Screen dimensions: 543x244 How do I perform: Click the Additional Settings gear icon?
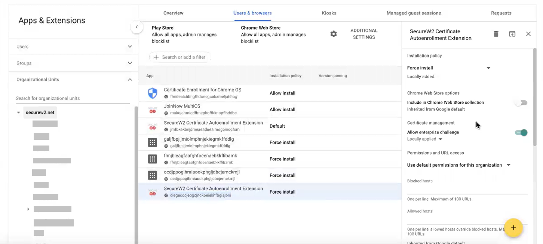[x=333, y=34]
